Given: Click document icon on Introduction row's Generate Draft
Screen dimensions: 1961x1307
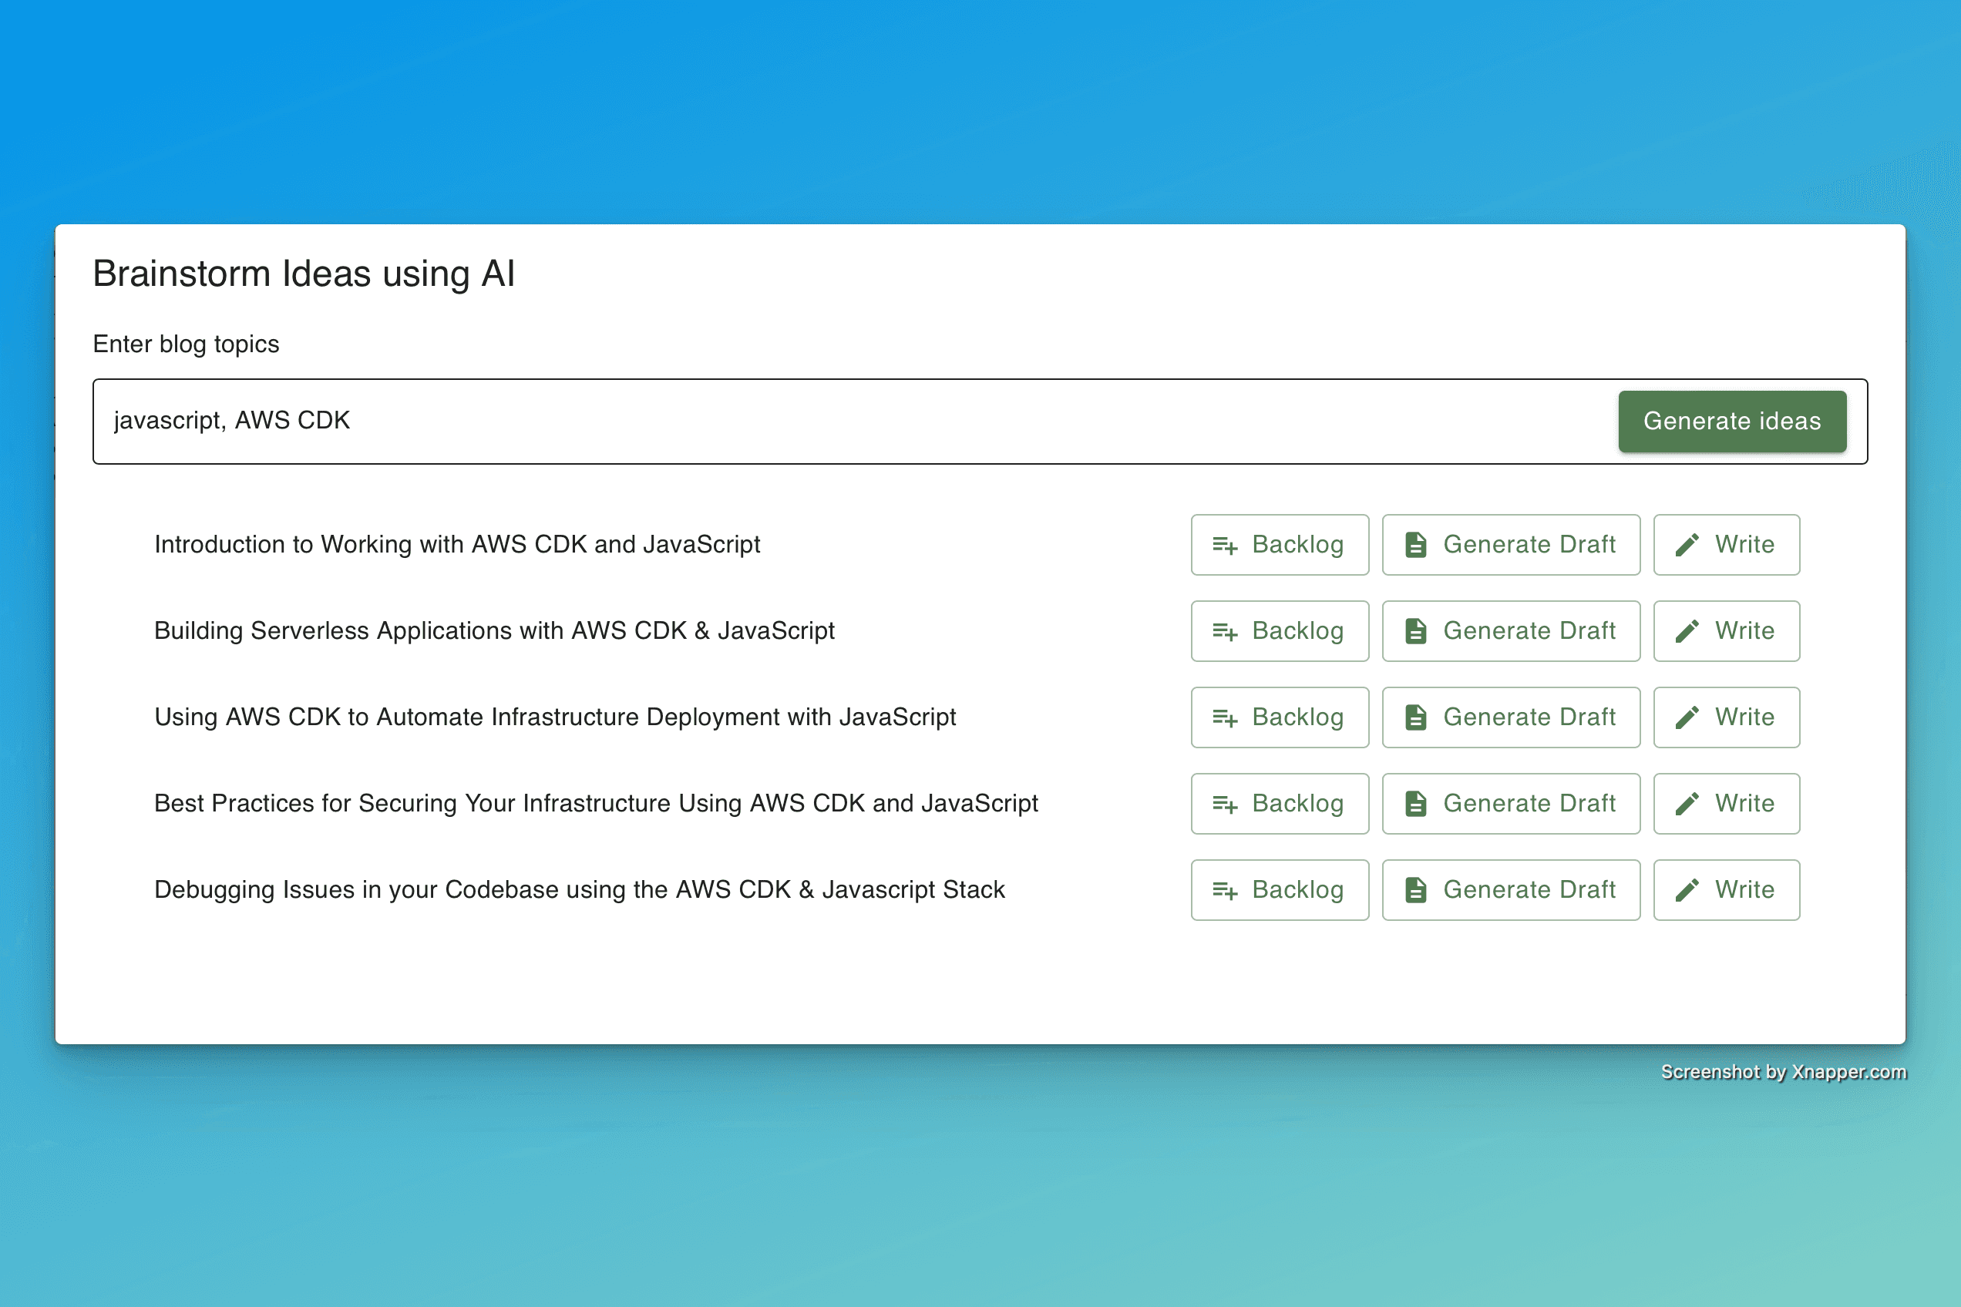Looking at the screenshot, I should tap(1416, 545).
